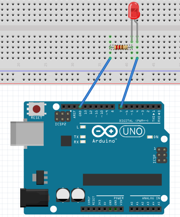
Task: Select the left electrolytic capacitor
Action: point(63,195)
